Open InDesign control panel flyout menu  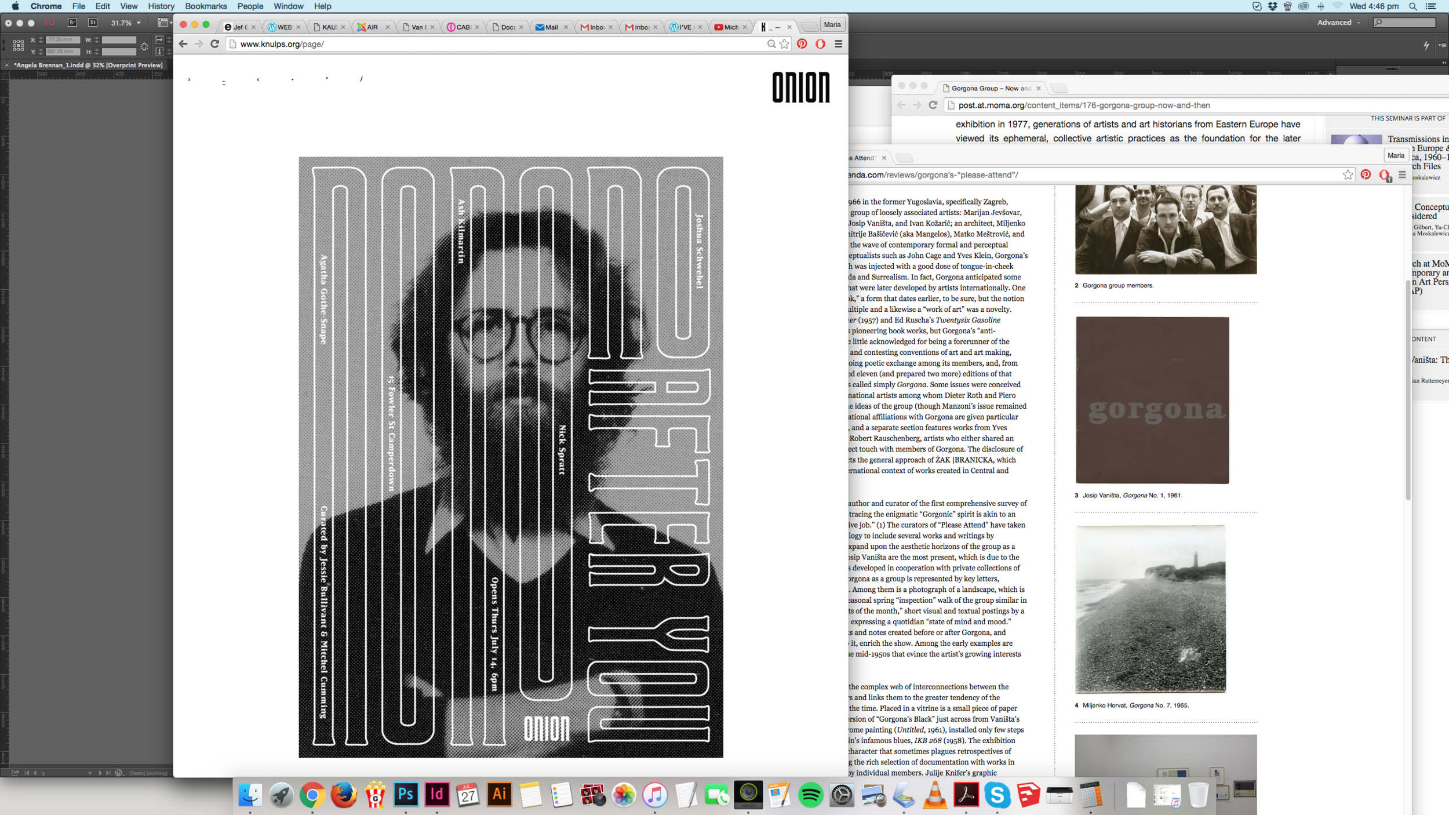coord(1442,45)
